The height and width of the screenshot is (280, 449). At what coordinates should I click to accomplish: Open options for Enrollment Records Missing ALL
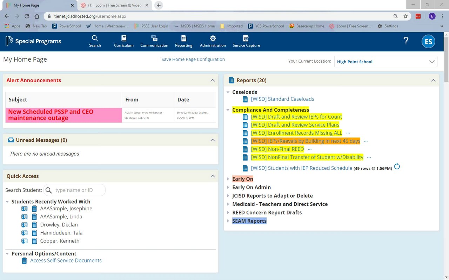348,133
